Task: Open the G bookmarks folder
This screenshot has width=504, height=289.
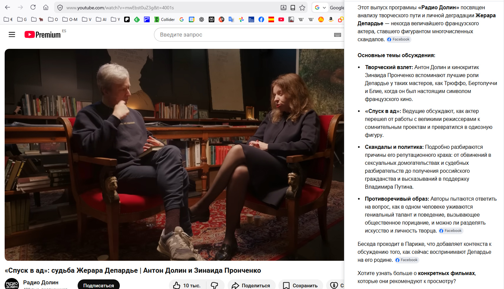Action: tap(22, 19)
